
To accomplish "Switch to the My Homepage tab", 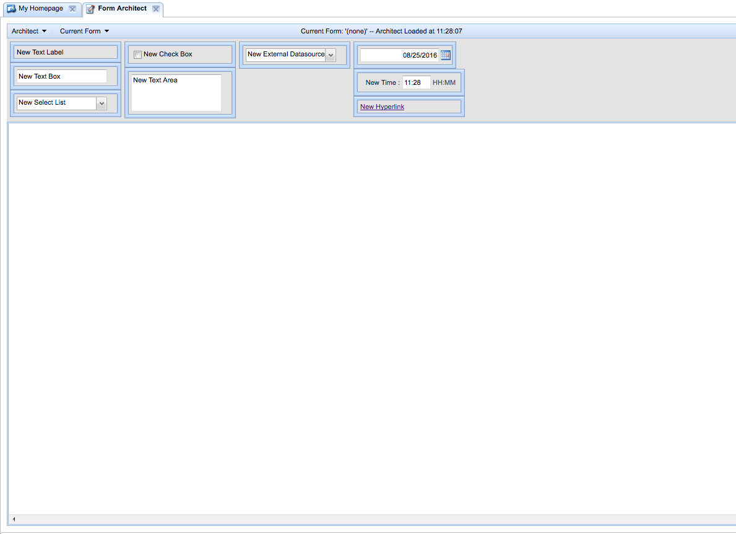I will (41, 9).
